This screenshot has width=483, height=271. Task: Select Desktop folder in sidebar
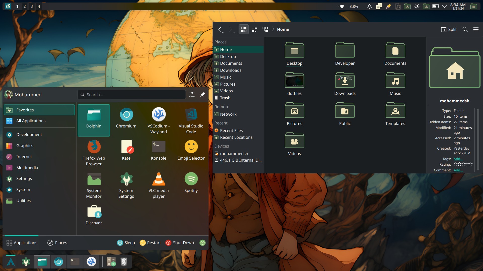click(x=228, y=56)
